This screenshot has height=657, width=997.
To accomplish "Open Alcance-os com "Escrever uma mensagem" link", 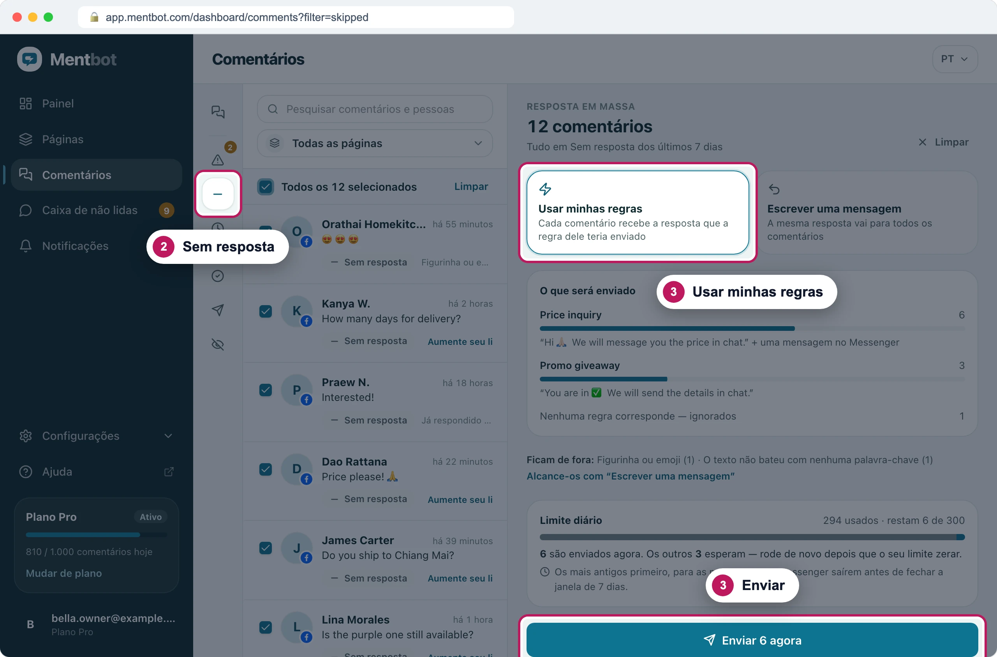I will click(x=630, y=476).
